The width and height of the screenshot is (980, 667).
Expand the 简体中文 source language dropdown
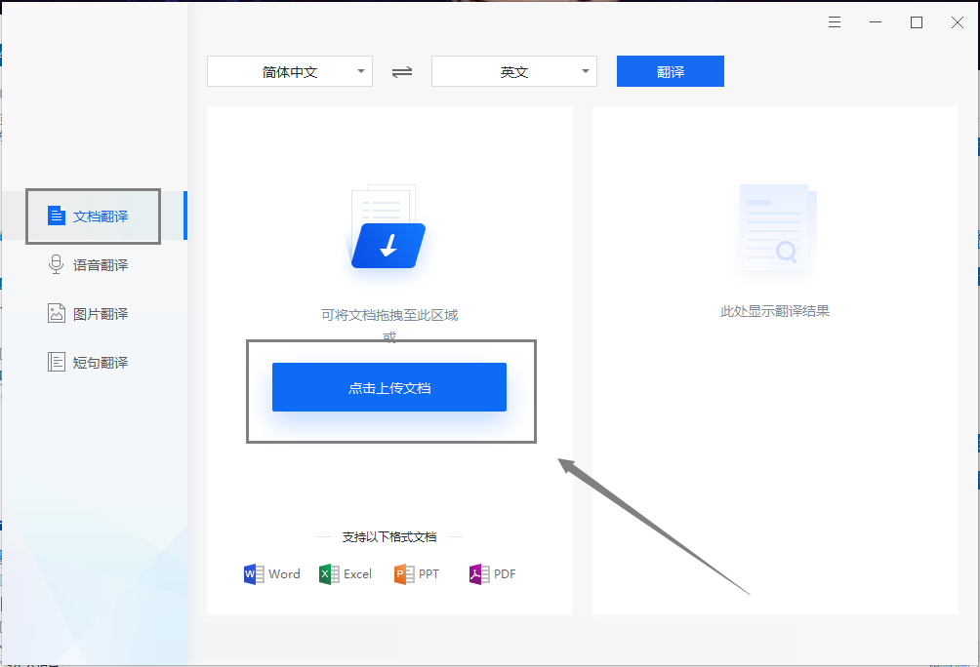click(290, 71)
